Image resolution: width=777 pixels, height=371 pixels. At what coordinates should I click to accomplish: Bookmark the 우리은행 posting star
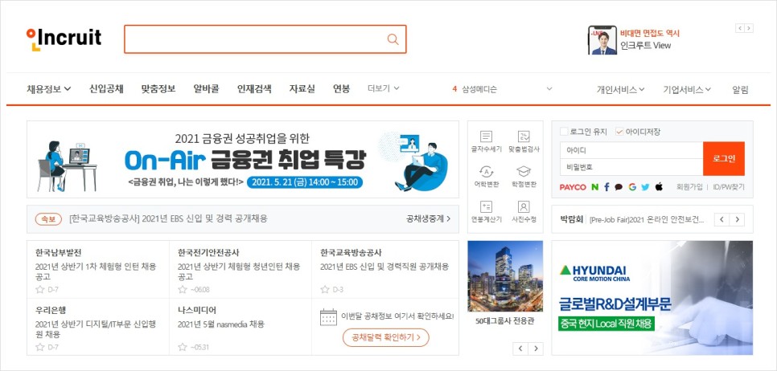click(40, 347)
